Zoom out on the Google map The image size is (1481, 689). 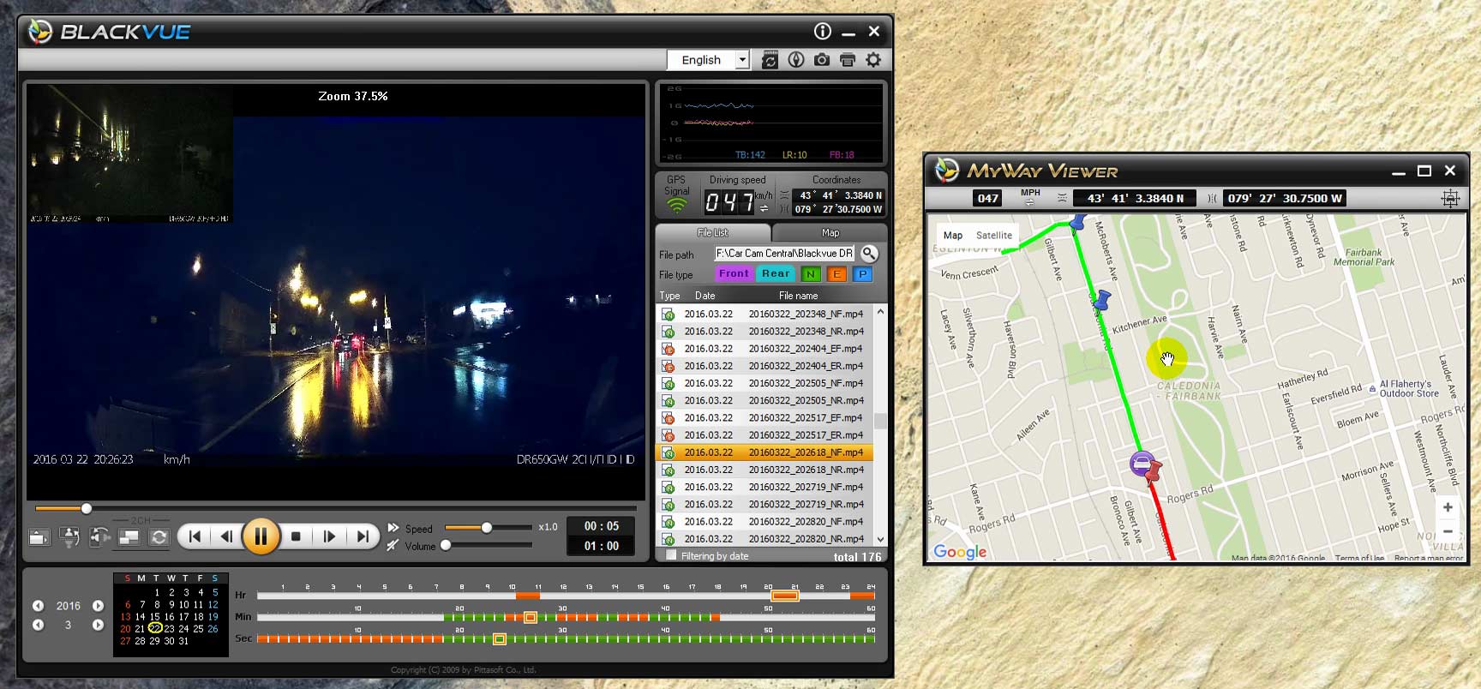tap(1448, 531)
